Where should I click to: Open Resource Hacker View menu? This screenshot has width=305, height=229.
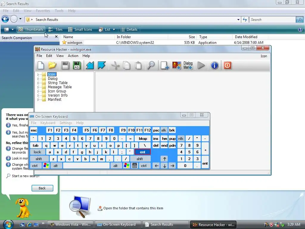tap(60, 56)
